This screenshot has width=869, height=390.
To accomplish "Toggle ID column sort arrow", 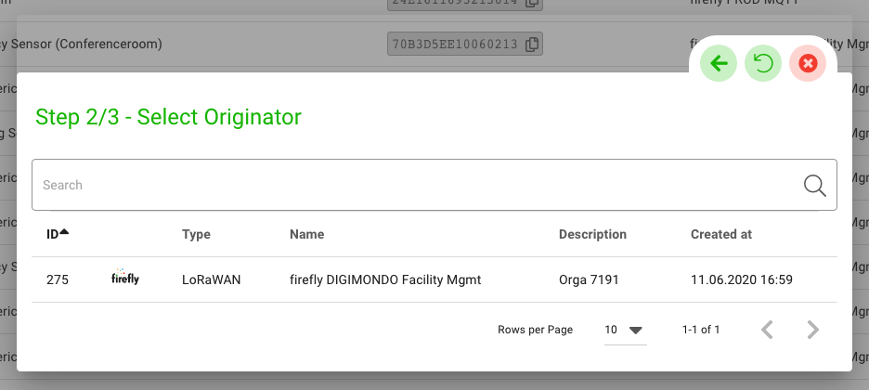I will click(64, 234).
